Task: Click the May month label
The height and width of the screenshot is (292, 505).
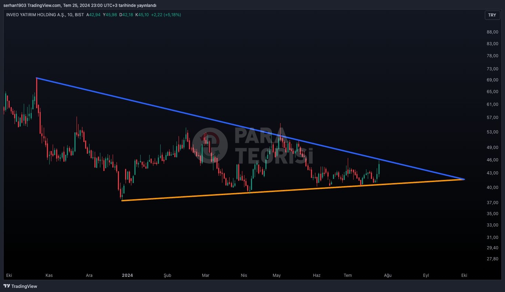Action: point(276,275)
